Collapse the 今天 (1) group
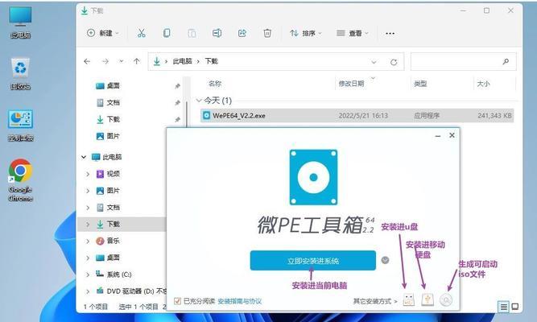Image resolution: width=537 pixels, height=322 pixels. tap(199, 101)
